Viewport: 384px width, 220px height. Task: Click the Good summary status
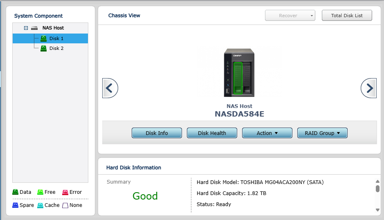pos(145,196)
